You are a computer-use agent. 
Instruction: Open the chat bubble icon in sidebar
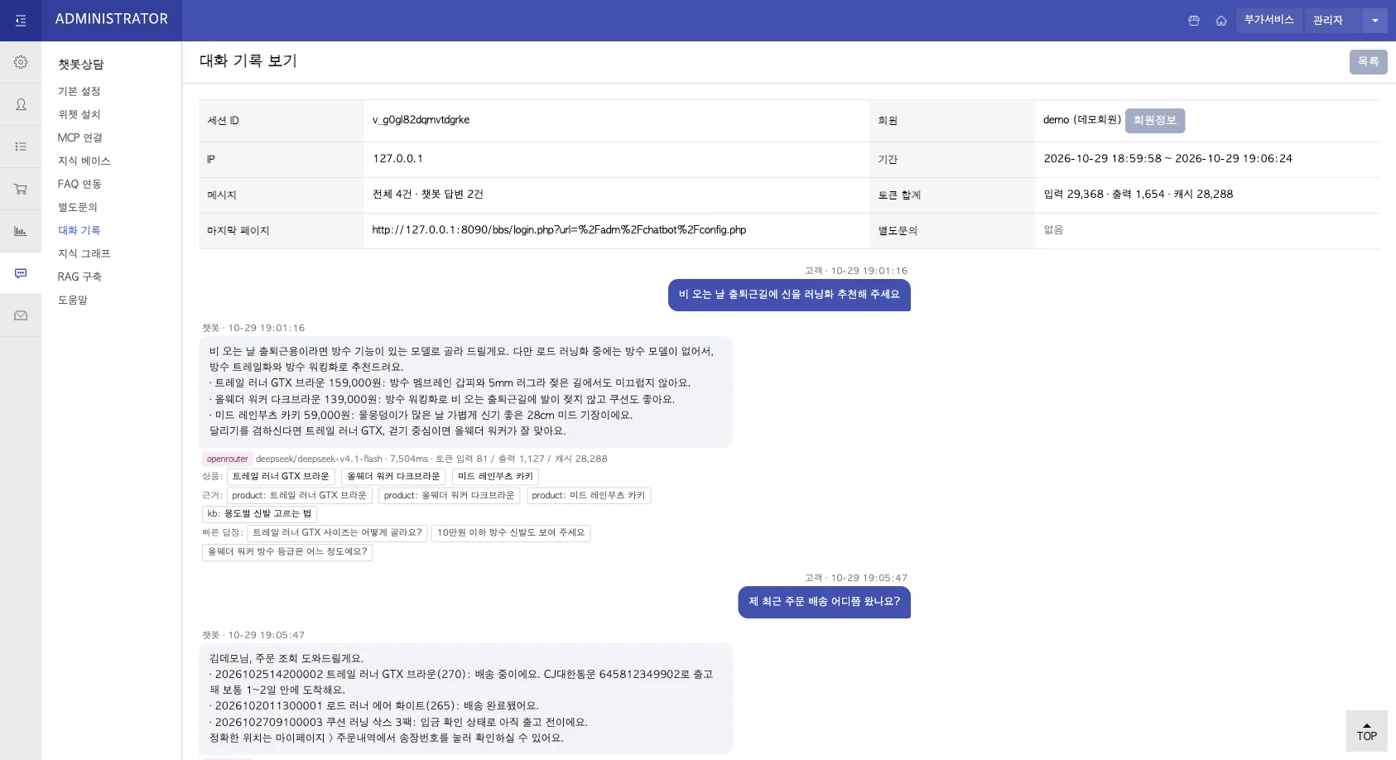[x=21, y=273]
